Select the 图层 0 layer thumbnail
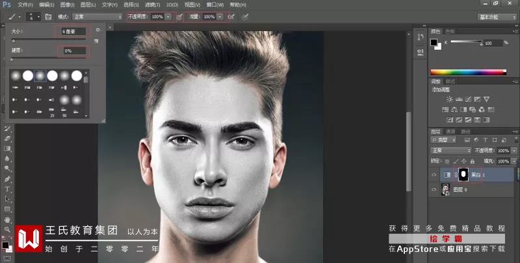The width and height of the screenshot is (520, 263). (445, 190)
